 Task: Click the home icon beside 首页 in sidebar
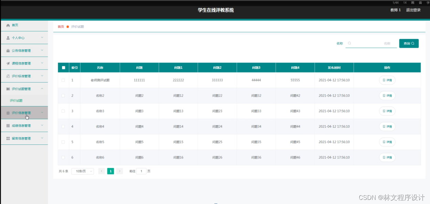point(8,25)
